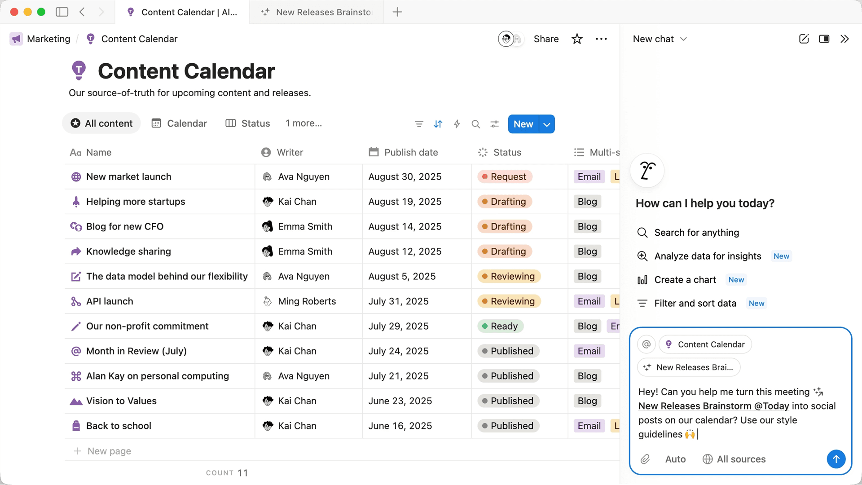Expand the New button dropdown arrow
The image size is (862, 485).
(x=546, y=124)
